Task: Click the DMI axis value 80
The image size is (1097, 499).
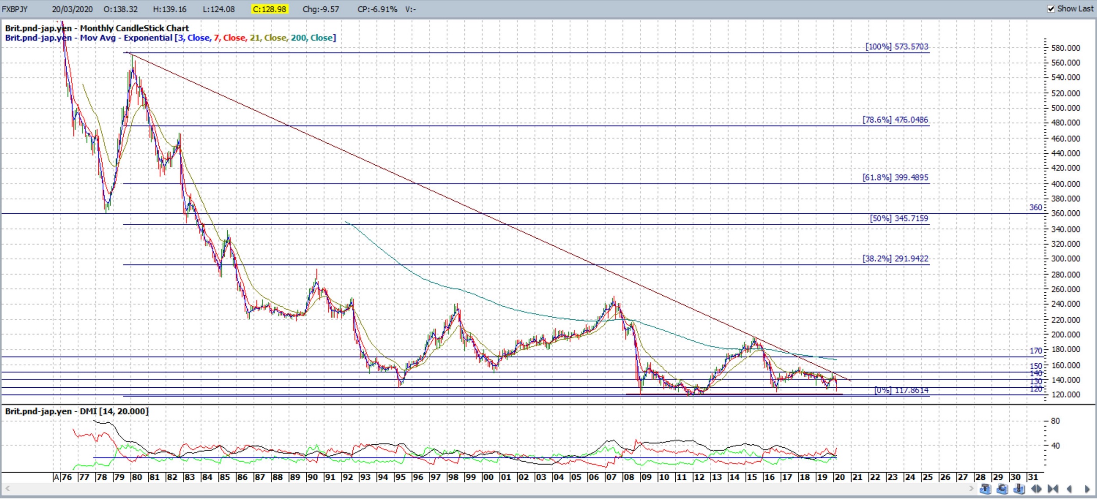Action: (1055, 421)
